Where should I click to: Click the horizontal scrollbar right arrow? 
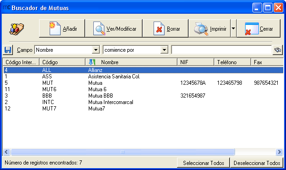pos(279,152)
